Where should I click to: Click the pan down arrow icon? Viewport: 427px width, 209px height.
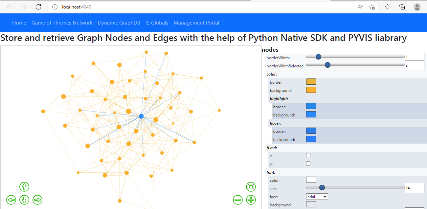(24, 200)
